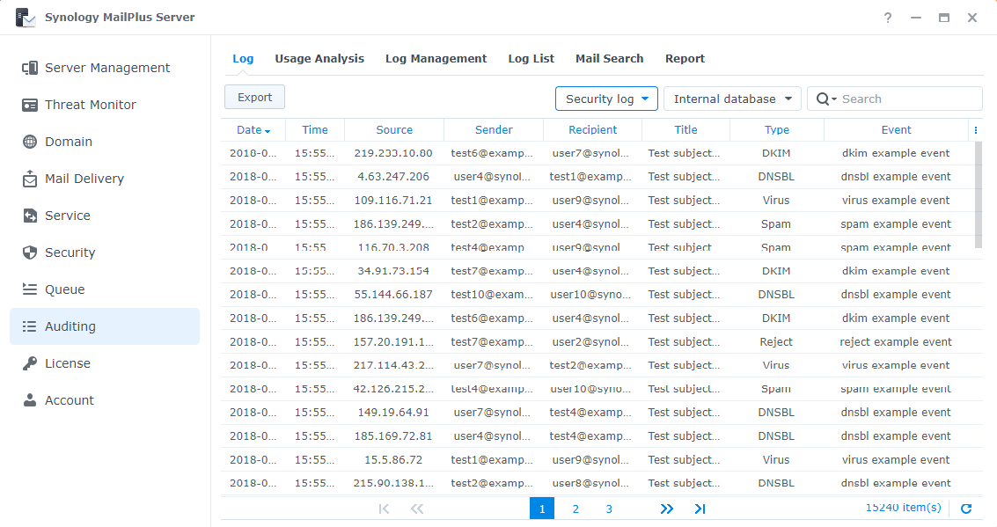Image resolution: width=997 pixels, height=527 pixels.
Task: Open the help menu
Action: pos(887,17)
